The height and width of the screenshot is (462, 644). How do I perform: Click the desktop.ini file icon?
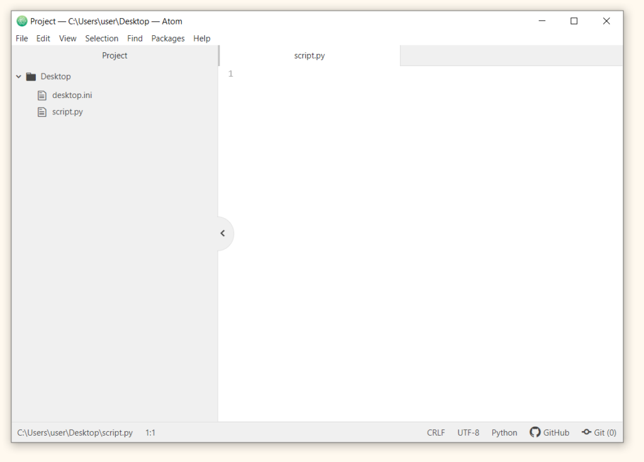coord(42,96)
